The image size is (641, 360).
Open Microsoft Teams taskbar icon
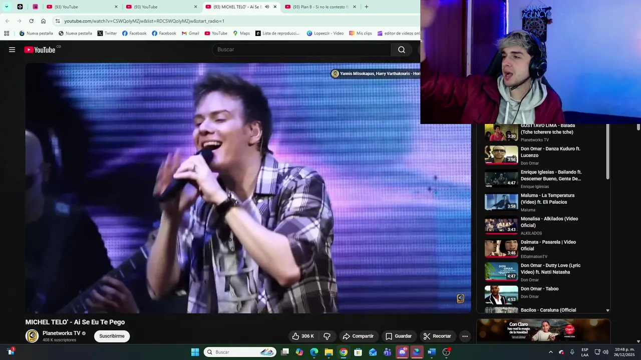(x=387, y=352)
